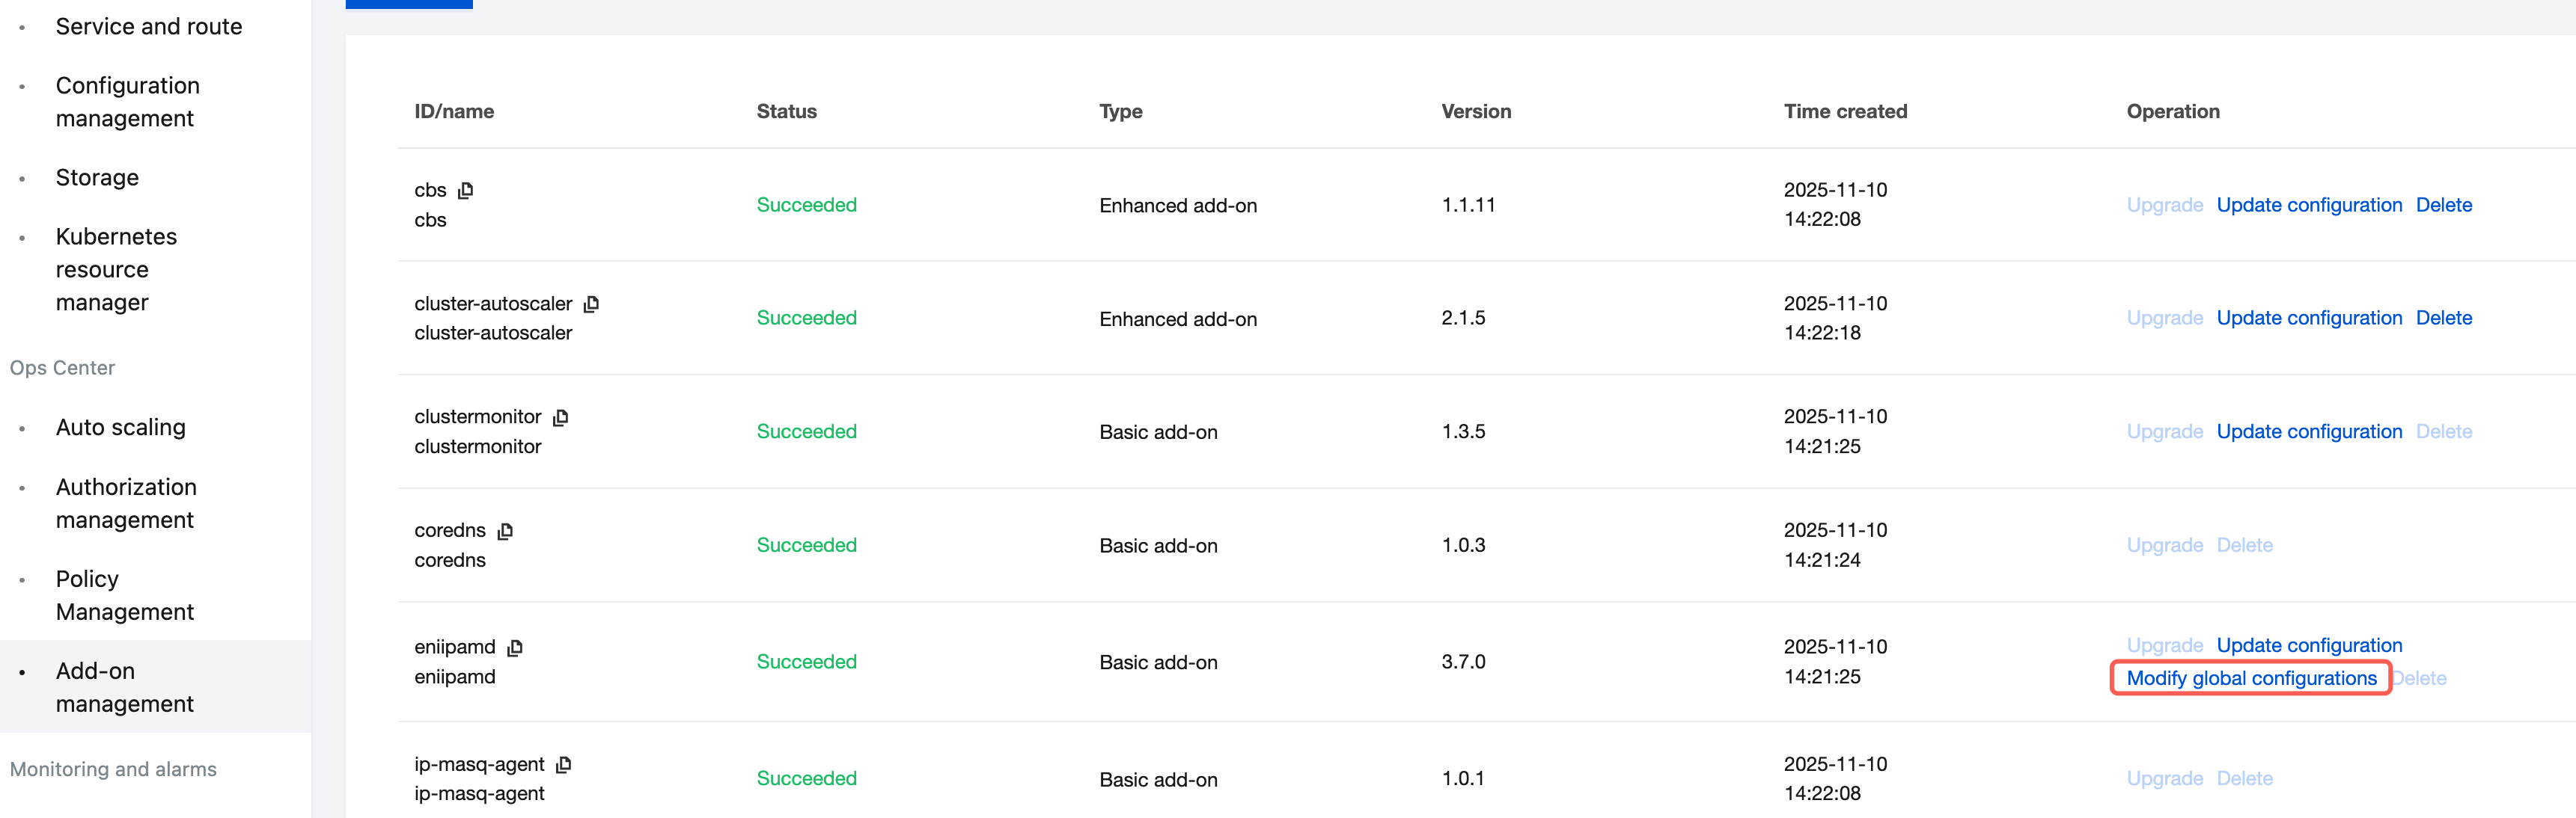
Task: Select Add-on management sidebar item
Action: [x=124, y=687]
